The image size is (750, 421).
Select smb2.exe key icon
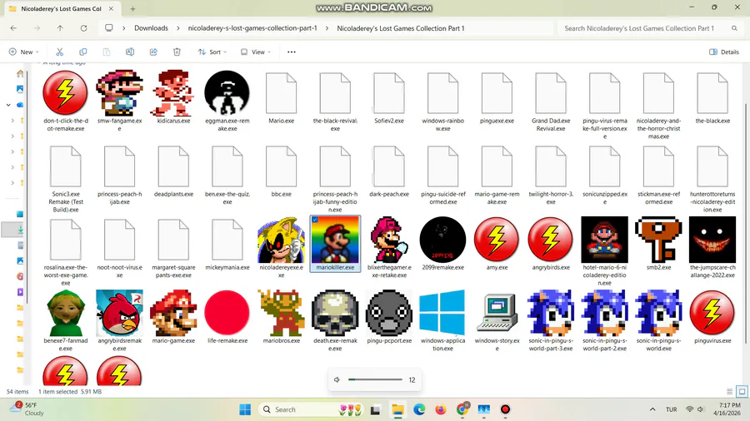pyautogui.click(x=658, y=240)
